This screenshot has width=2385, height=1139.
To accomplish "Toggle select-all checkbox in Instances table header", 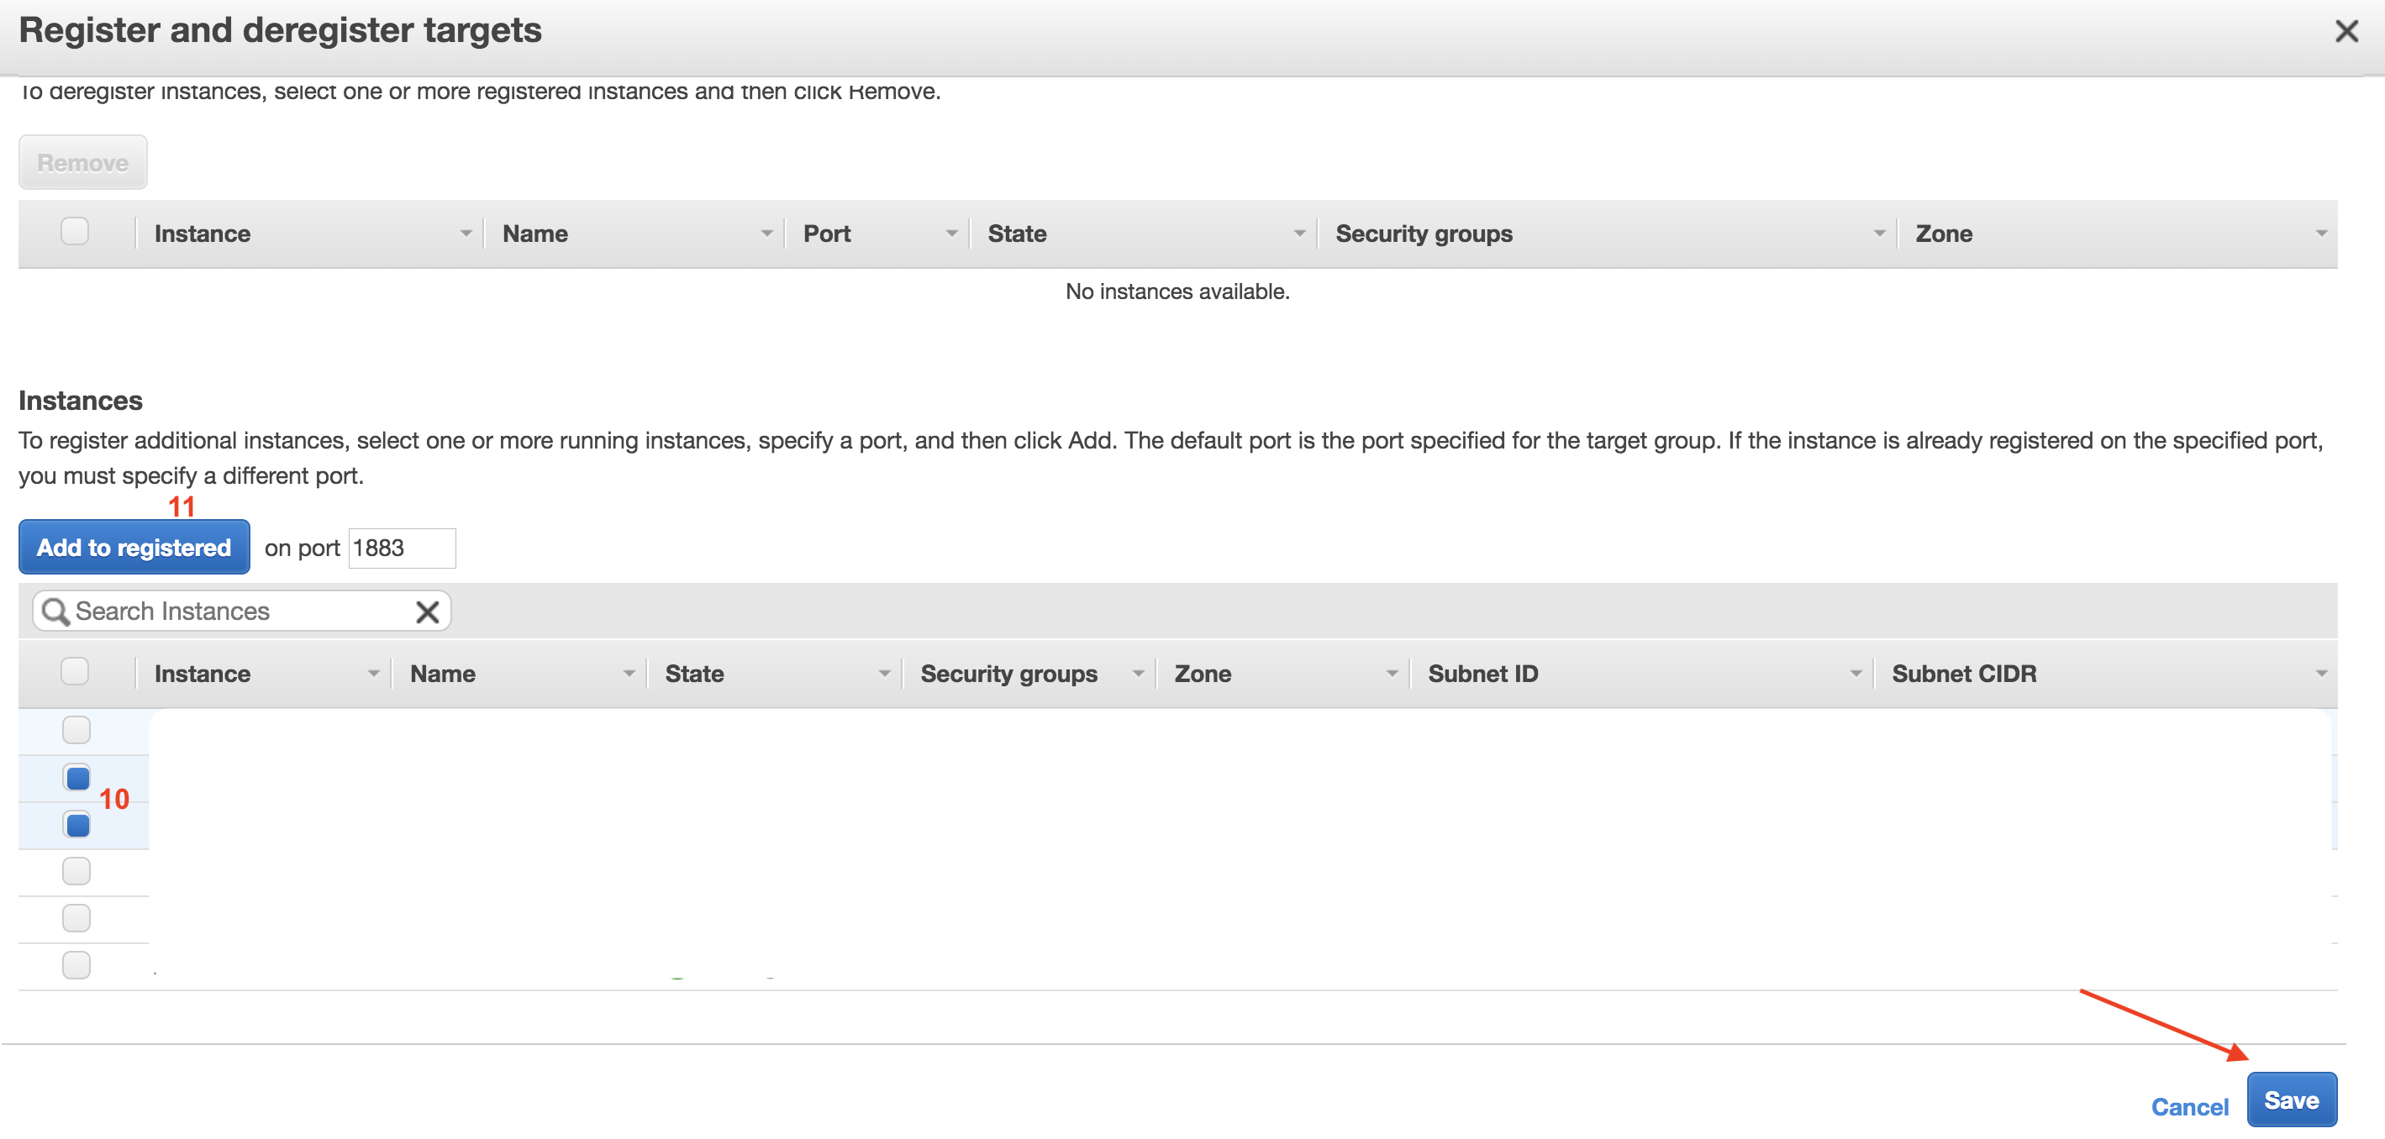I will [75, 672].
